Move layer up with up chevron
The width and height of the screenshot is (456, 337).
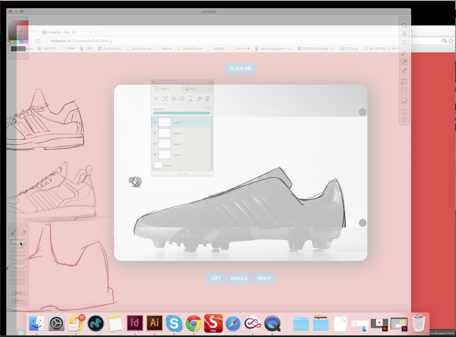click(179, 173)
